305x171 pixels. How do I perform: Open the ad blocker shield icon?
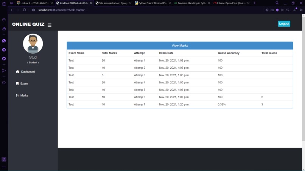click(x=277, y=10)
